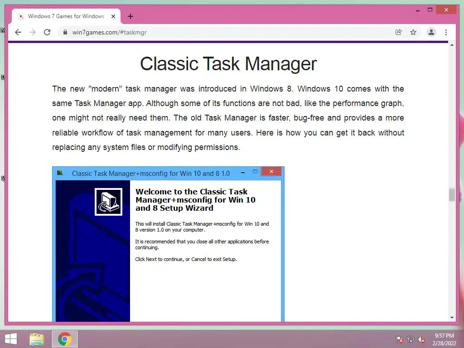The height and width of the screenshot is (348, 464).
Task: Bookmark this page with the star
Action: coord(413,32)
